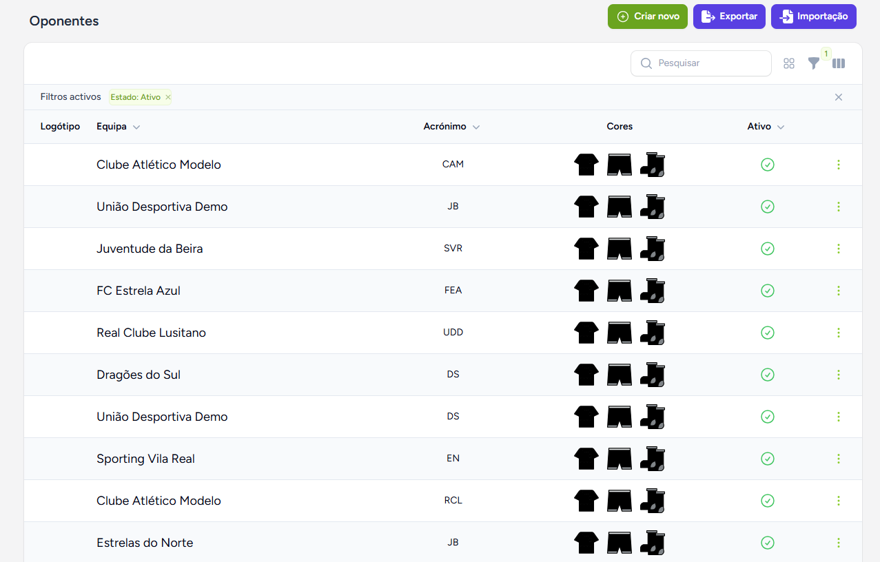The width and height of the screenshot is (880, 562).
Task: Toggle the active checkmark for Sporting Vila Real
Action: click(767, 459)
